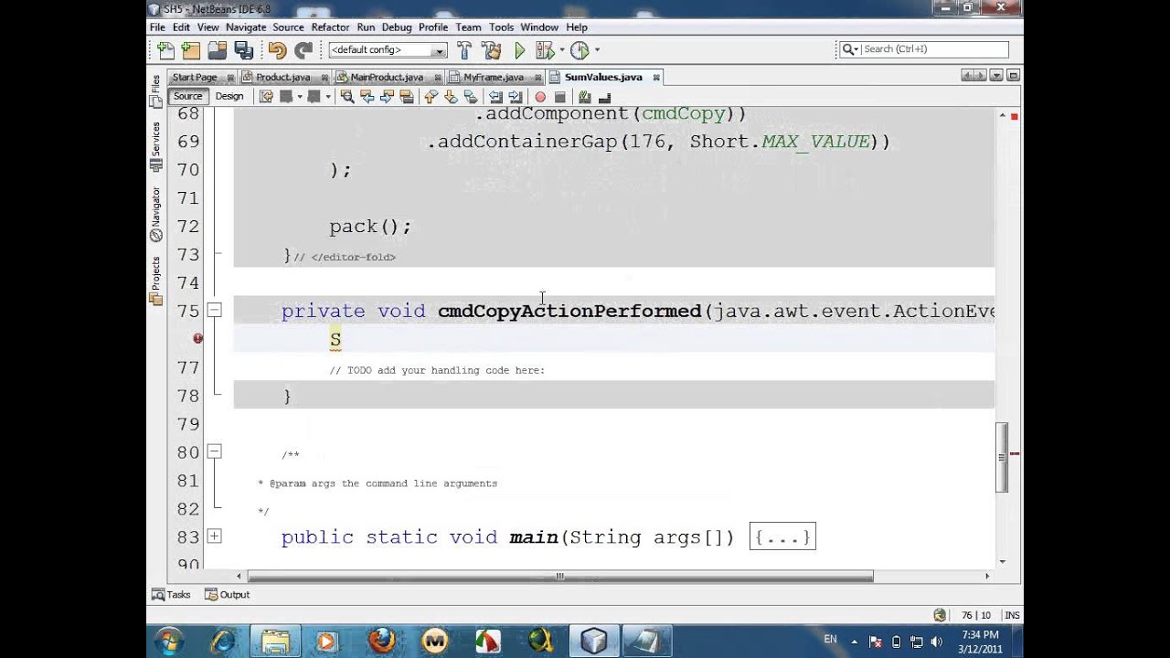Viewport: 1170px width, 658px height.
Task: Switch to the Product.java tab
Action: 282,77
